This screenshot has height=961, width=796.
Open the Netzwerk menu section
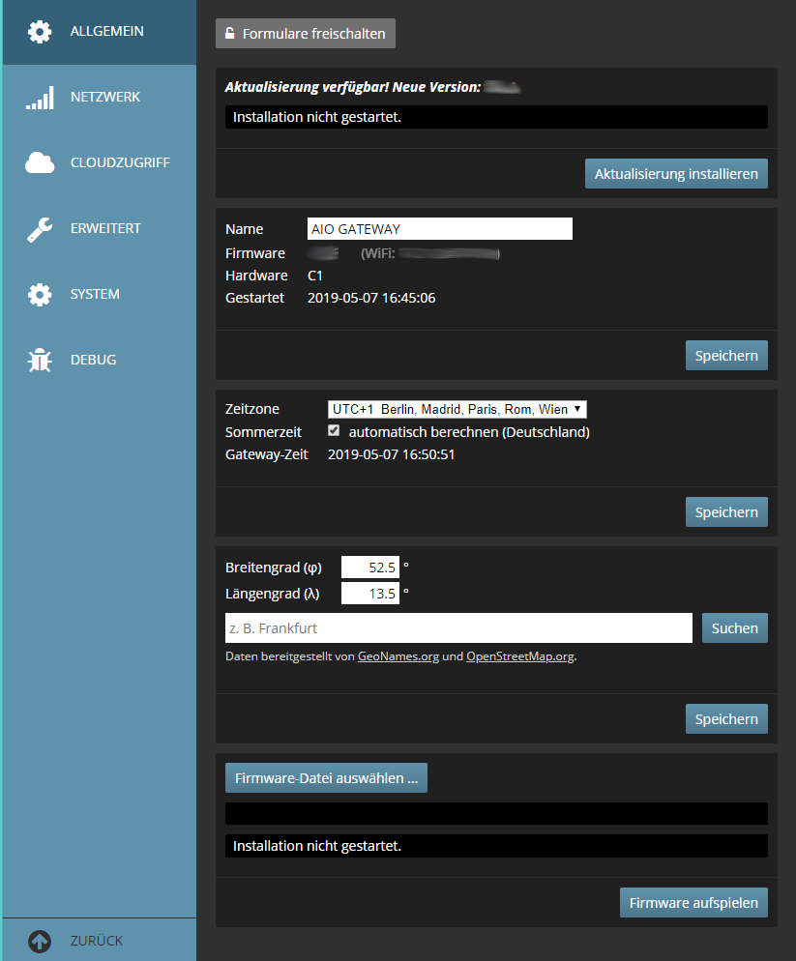coord(105,98)
